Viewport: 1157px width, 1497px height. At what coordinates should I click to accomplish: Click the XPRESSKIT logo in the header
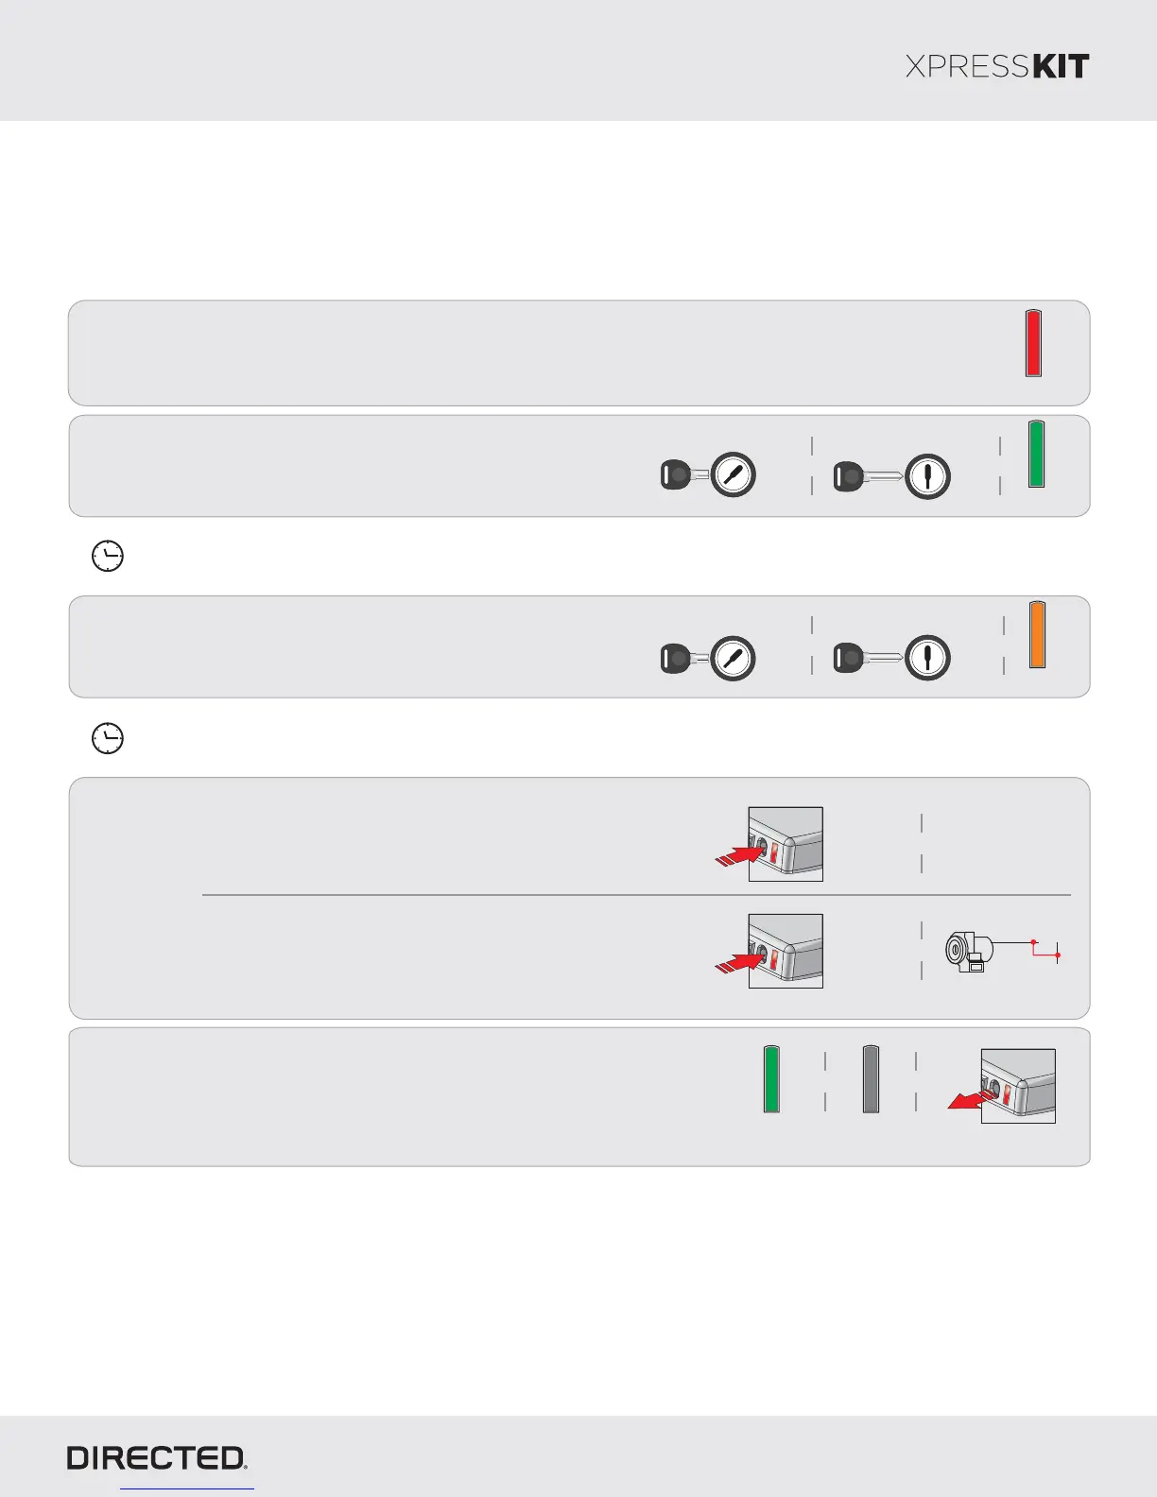[997, 66]
